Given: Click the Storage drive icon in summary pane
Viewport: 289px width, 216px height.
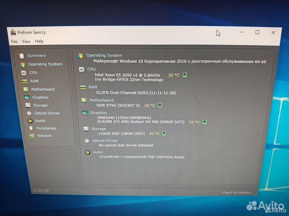Looking at the screenshot, I should tap(86, 129).
